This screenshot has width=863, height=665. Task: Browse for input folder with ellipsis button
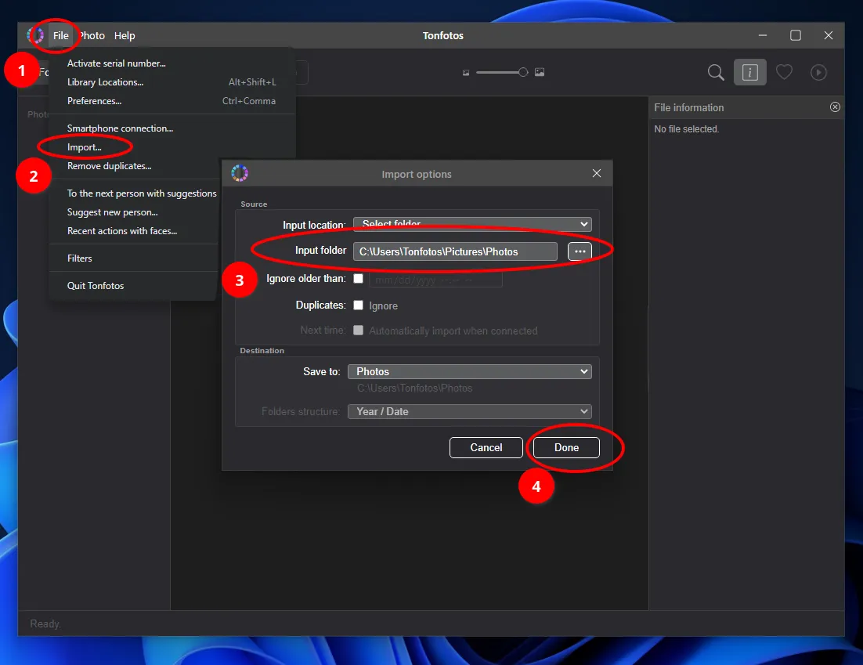tap(580, 251)
